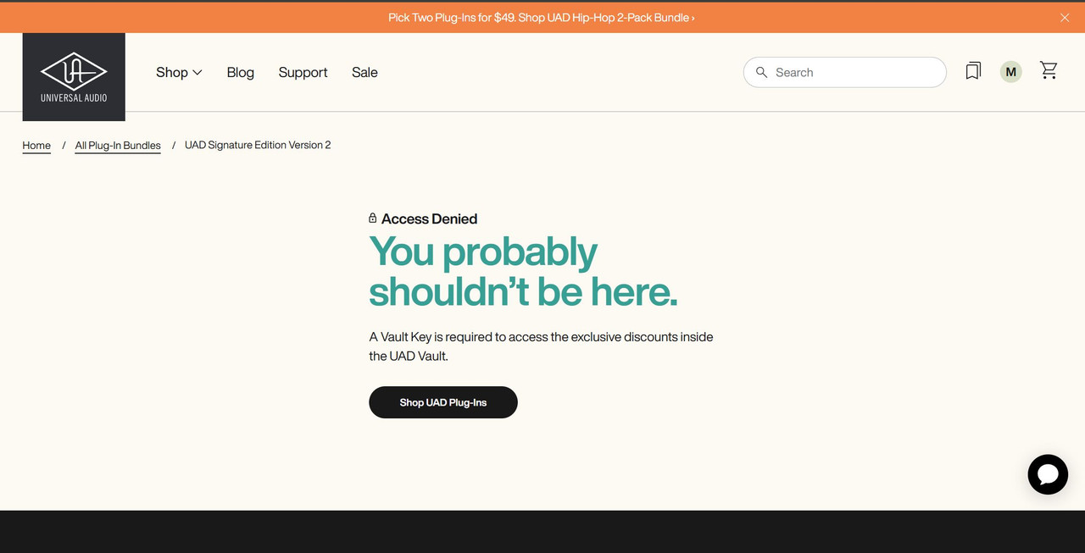Click the Access Denied lock icon
Viewport: 1085px width, 553px height.
(373, 218)
